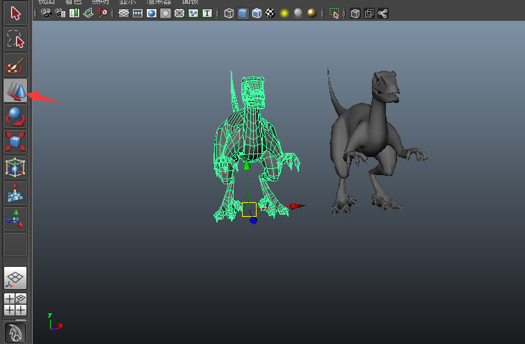525x344 pixels.
Task: Click the select camera icon
Action: point(47,13)
